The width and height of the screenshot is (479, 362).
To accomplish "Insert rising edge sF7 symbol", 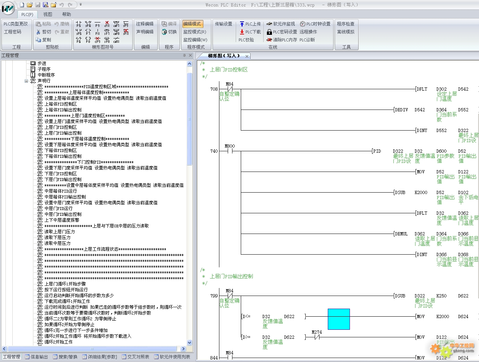I will point(107,32).
